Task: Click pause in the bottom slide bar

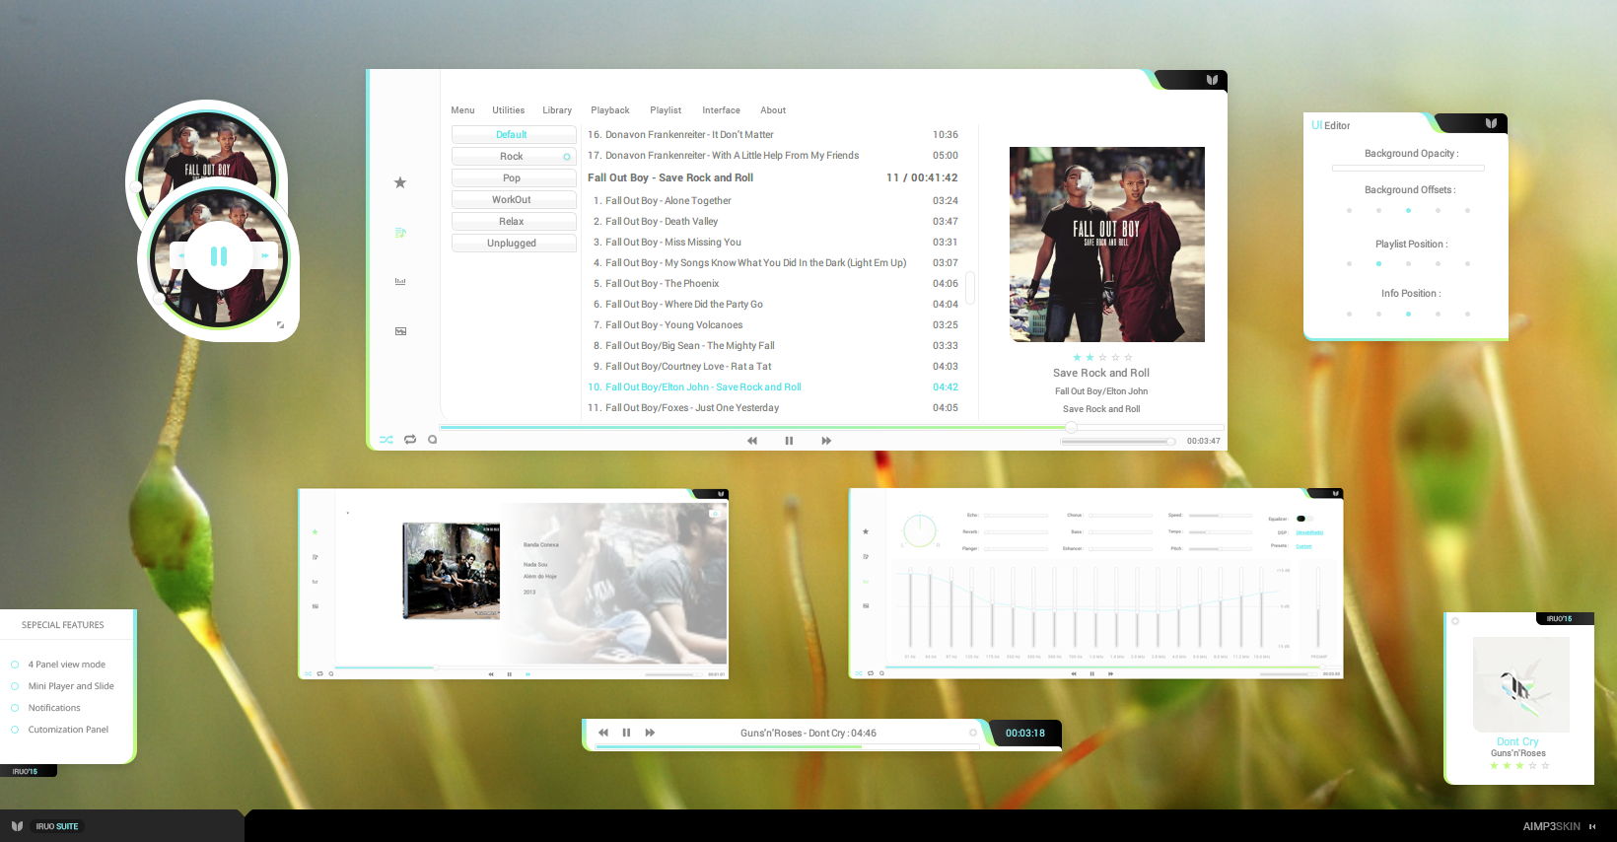Action: tap(626, 733)
